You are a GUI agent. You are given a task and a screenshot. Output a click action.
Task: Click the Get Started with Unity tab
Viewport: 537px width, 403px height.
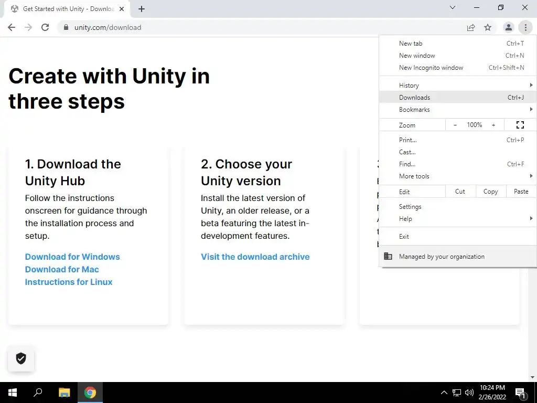[x=67, y=9]
